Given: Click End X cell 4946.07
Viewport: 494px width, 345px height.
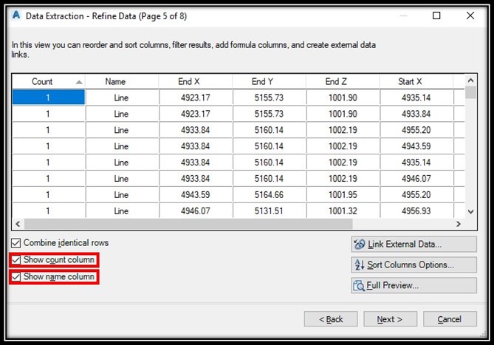Looking at the screenshot, I should pos(196,211).
